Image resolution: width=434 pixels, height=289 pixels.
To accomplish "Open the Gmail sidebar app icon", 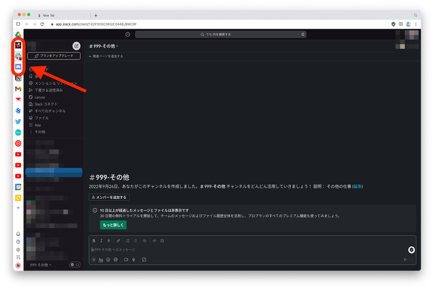I will coord(18,89).
